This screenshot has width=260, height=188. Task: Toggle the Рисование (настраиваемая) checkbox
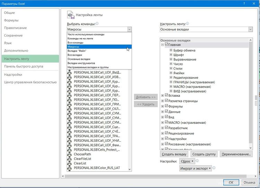pyautogui.click(x=166, y=144)
